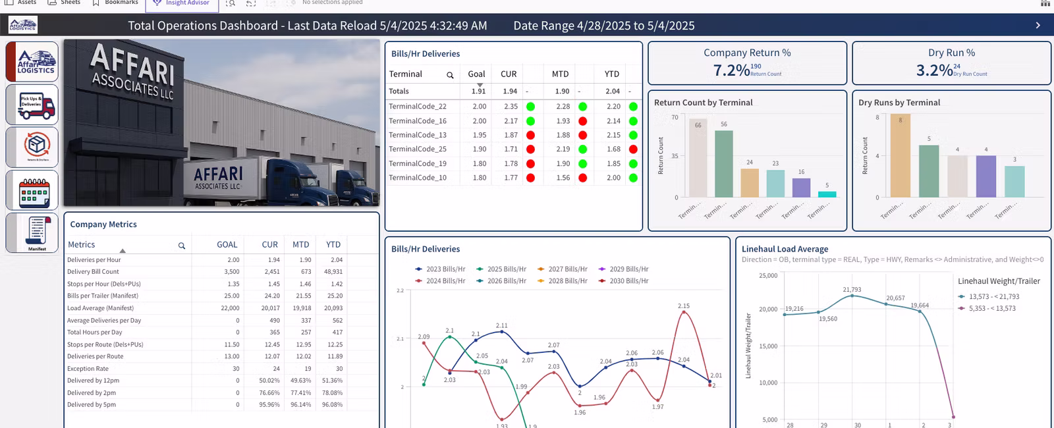The image size is (1054, 428).
Task: Select the 2029 Bills/Hr legend entry
Action: (624, 269)
